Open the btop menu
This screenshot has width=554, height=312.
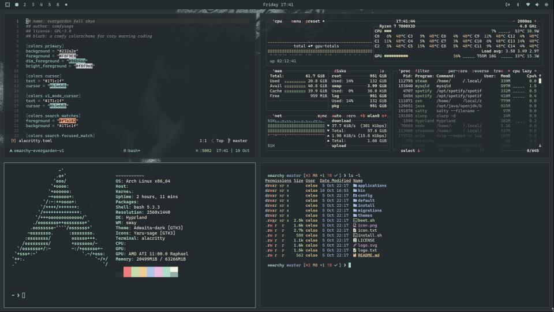pyautogui.click(x=295, y=21)
